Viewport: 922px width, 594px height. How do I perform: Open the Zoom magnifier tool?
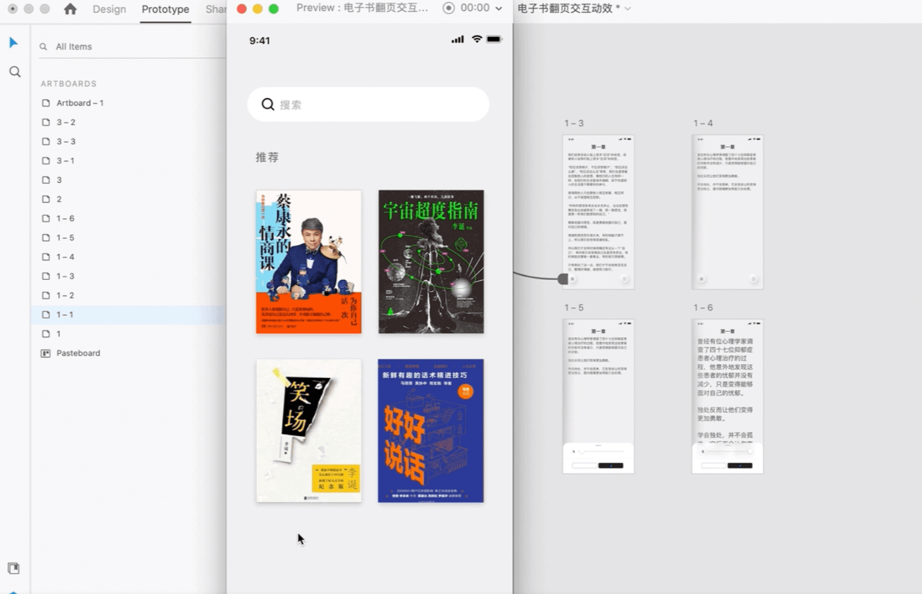14,72
